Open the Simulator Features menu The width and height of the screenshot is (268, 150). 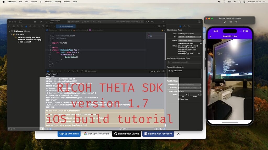(49, 2)
